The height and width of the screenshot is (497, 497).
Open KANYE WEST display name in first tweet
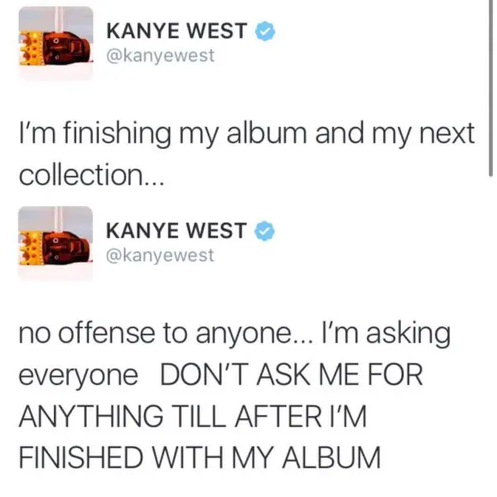point(176,31)
